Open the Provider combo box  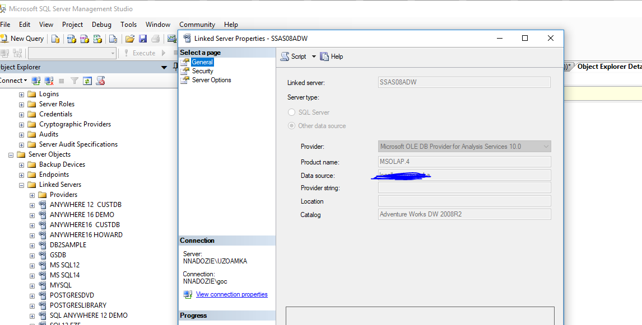(x=464, y=147)
